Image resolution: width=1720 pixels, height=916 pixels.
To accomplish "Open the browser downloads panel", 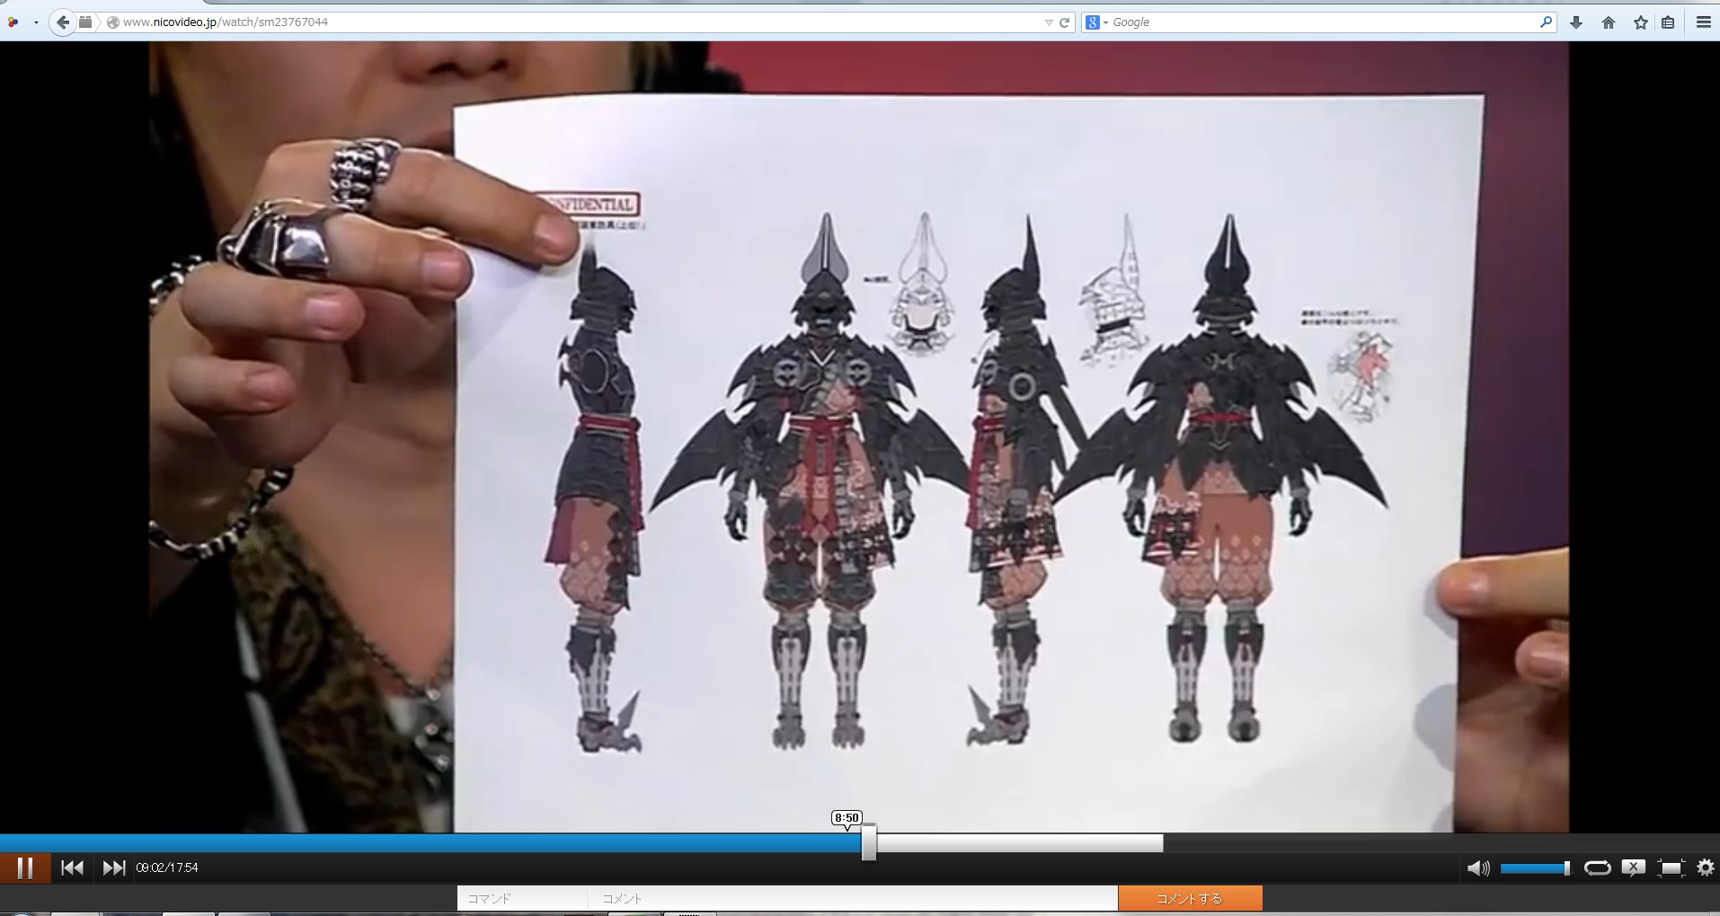I will tap(1575, 22).
